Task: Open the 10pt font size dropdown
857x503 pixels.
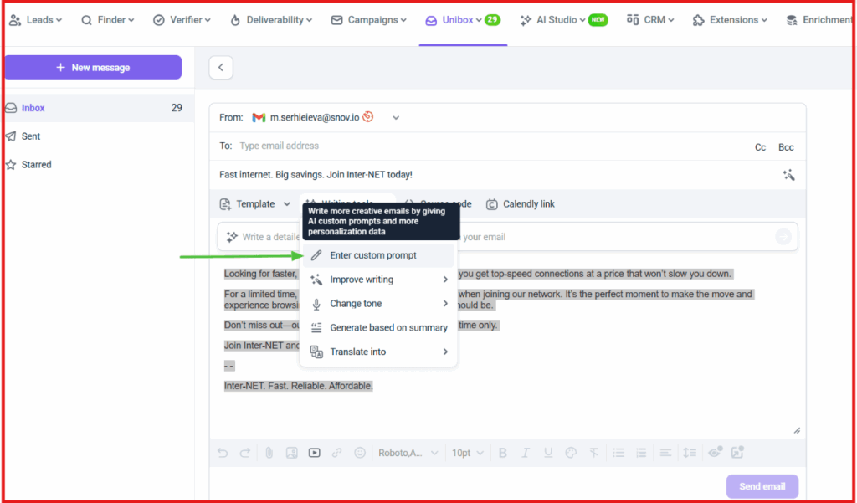Action: 466,452
